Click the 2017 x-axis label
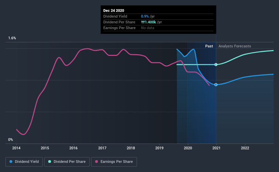 102,148
